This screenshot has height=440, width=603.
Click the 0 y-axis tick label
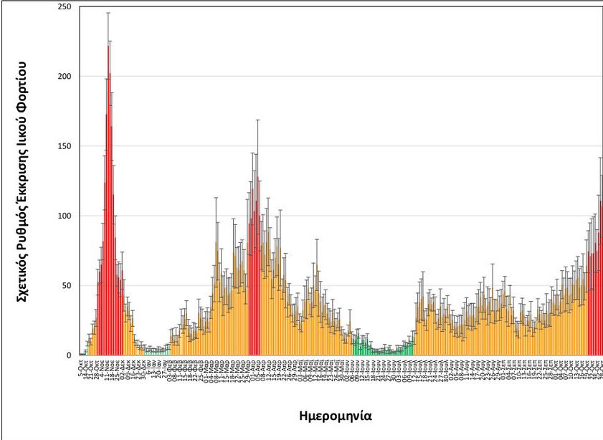tap(69, 355)
